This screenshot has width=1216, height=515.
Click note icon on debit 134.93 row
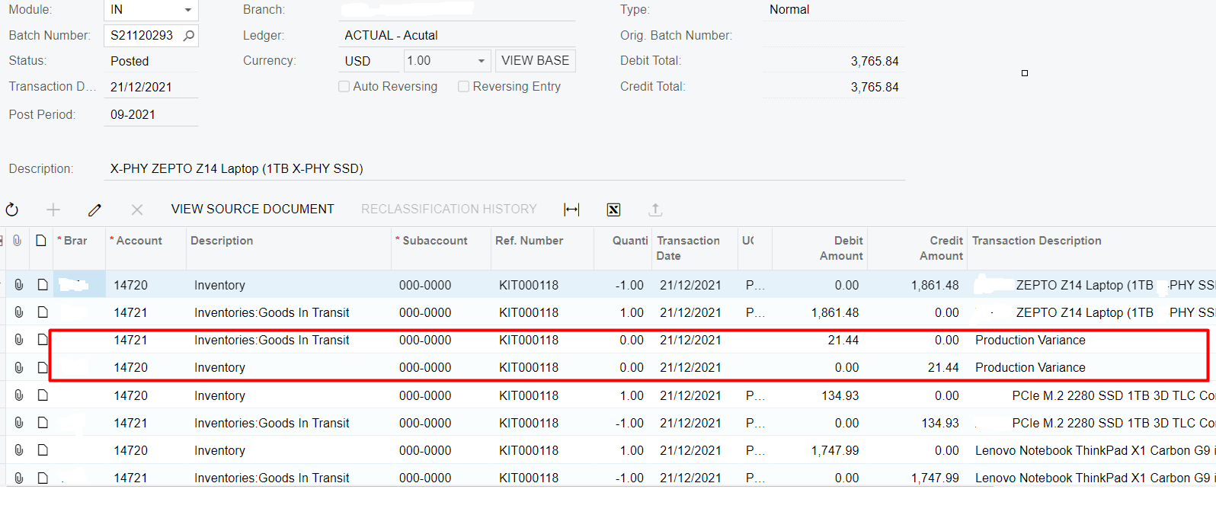click(43, 395)
